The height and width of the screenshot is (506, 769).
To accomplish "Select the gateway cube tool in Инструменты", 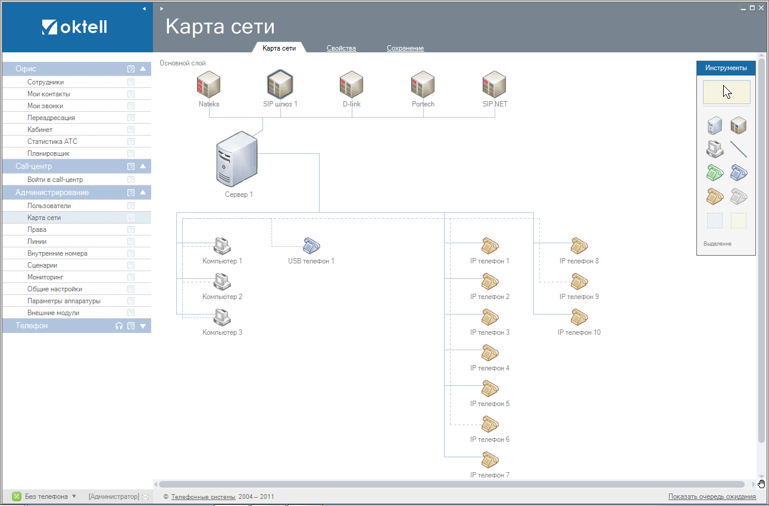I will pos(739,126).
